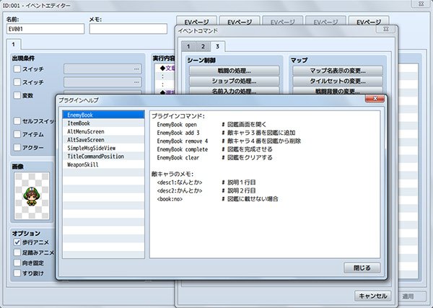Screen dimensions: 433x308
Task: Enable the すり抜け option
Action: click(x=17, y=273)
